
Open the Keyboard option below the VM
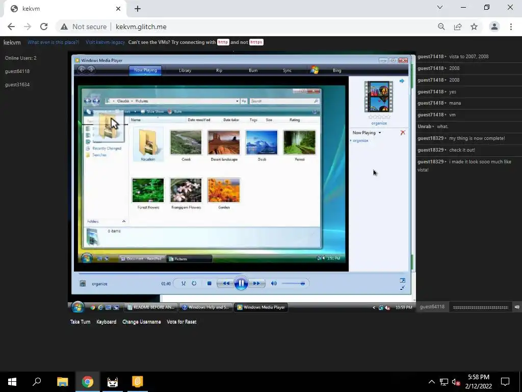point(106,322)
